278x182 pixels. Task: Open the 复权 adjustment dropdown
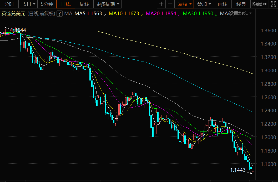click(184, 4)
